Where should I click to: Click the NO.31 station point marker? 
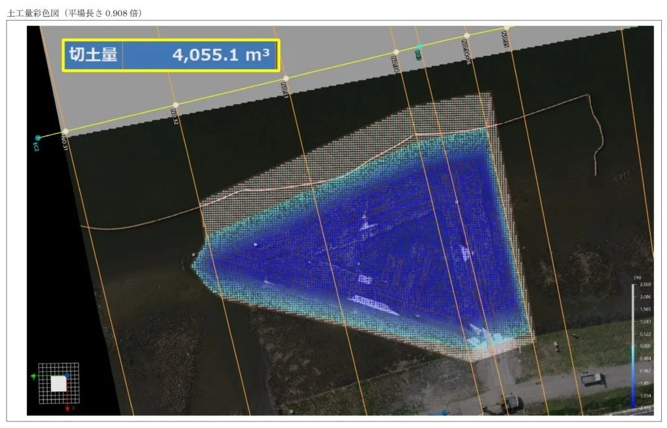[x=65, y=132]
